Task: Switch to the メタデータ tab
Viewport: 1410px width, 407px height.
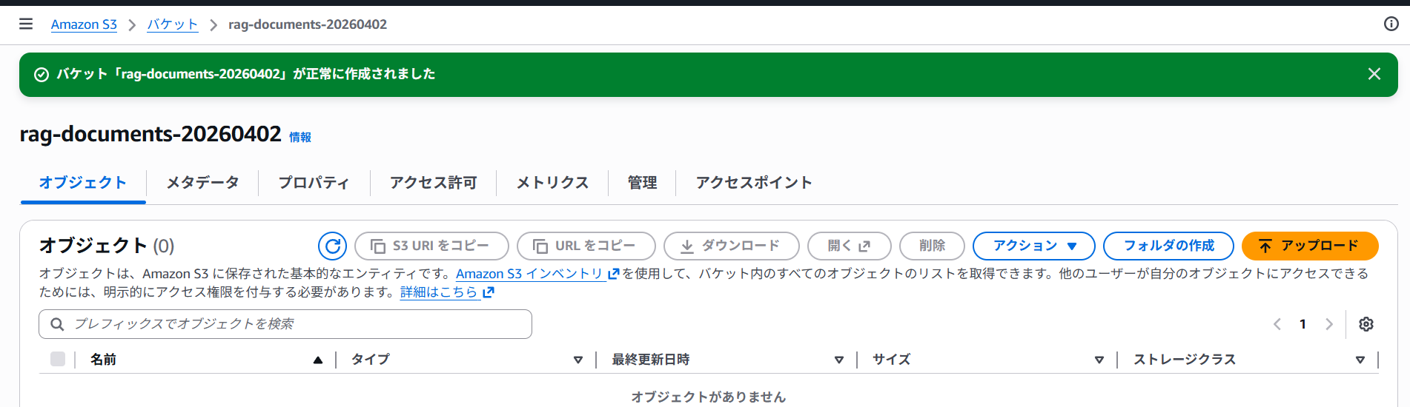Action: [x=202, y=183]
